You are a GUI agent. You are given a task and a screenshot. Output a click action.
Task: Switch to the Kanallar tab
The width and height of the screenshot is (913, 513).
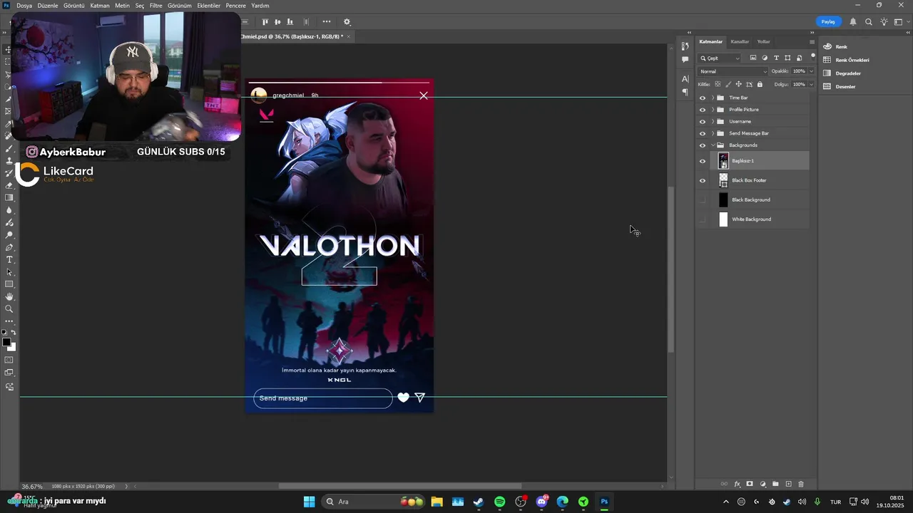click(x=740, y=41)
